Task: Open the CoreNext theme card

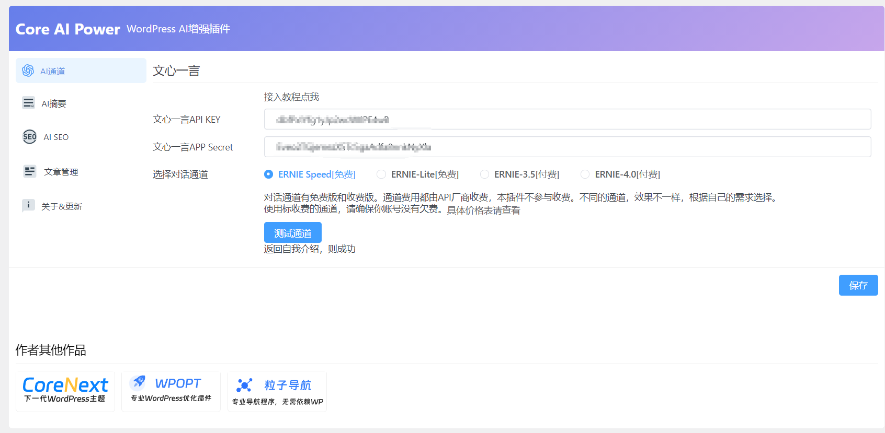Action: pyautogui.click(x=65, y=391)
